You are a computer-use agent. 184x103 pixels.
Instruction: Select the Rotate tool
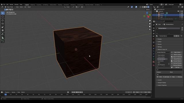click(x=3, y=23)
